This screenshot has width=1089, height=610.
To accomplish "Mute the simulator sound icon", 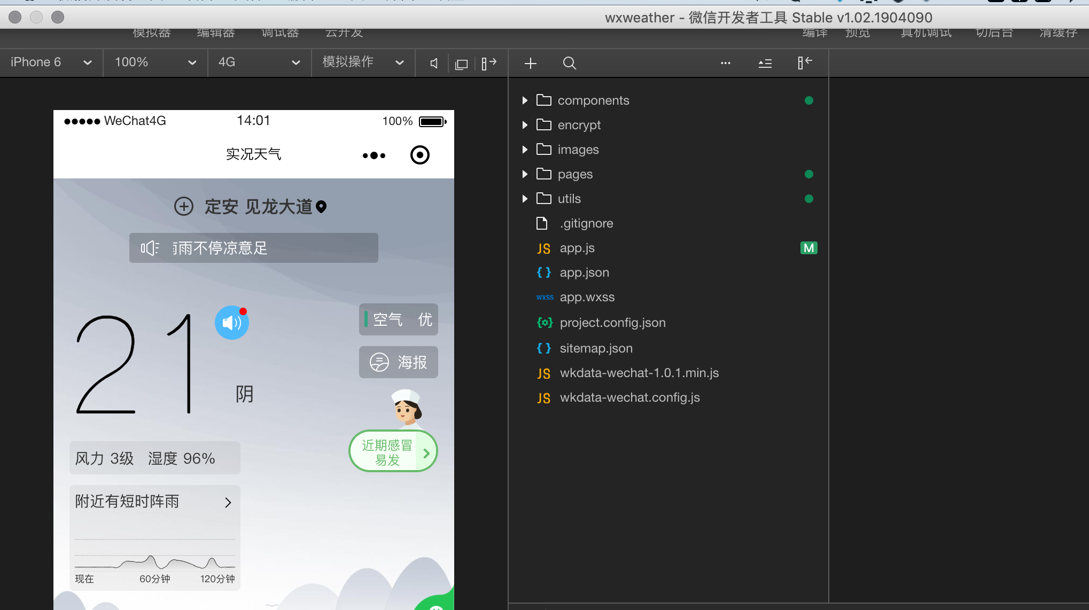I will pos(434,64).
